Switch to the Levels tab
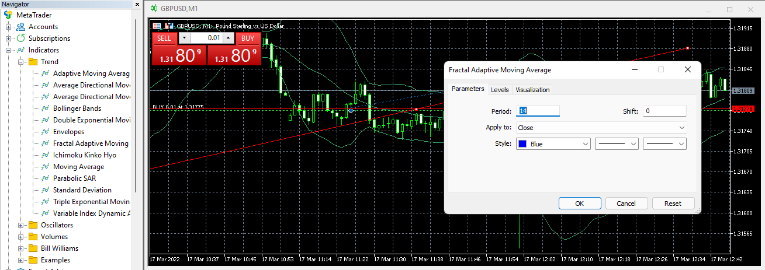Image resolution: width=765 pixels, height=270 pixels. [500, 90]
